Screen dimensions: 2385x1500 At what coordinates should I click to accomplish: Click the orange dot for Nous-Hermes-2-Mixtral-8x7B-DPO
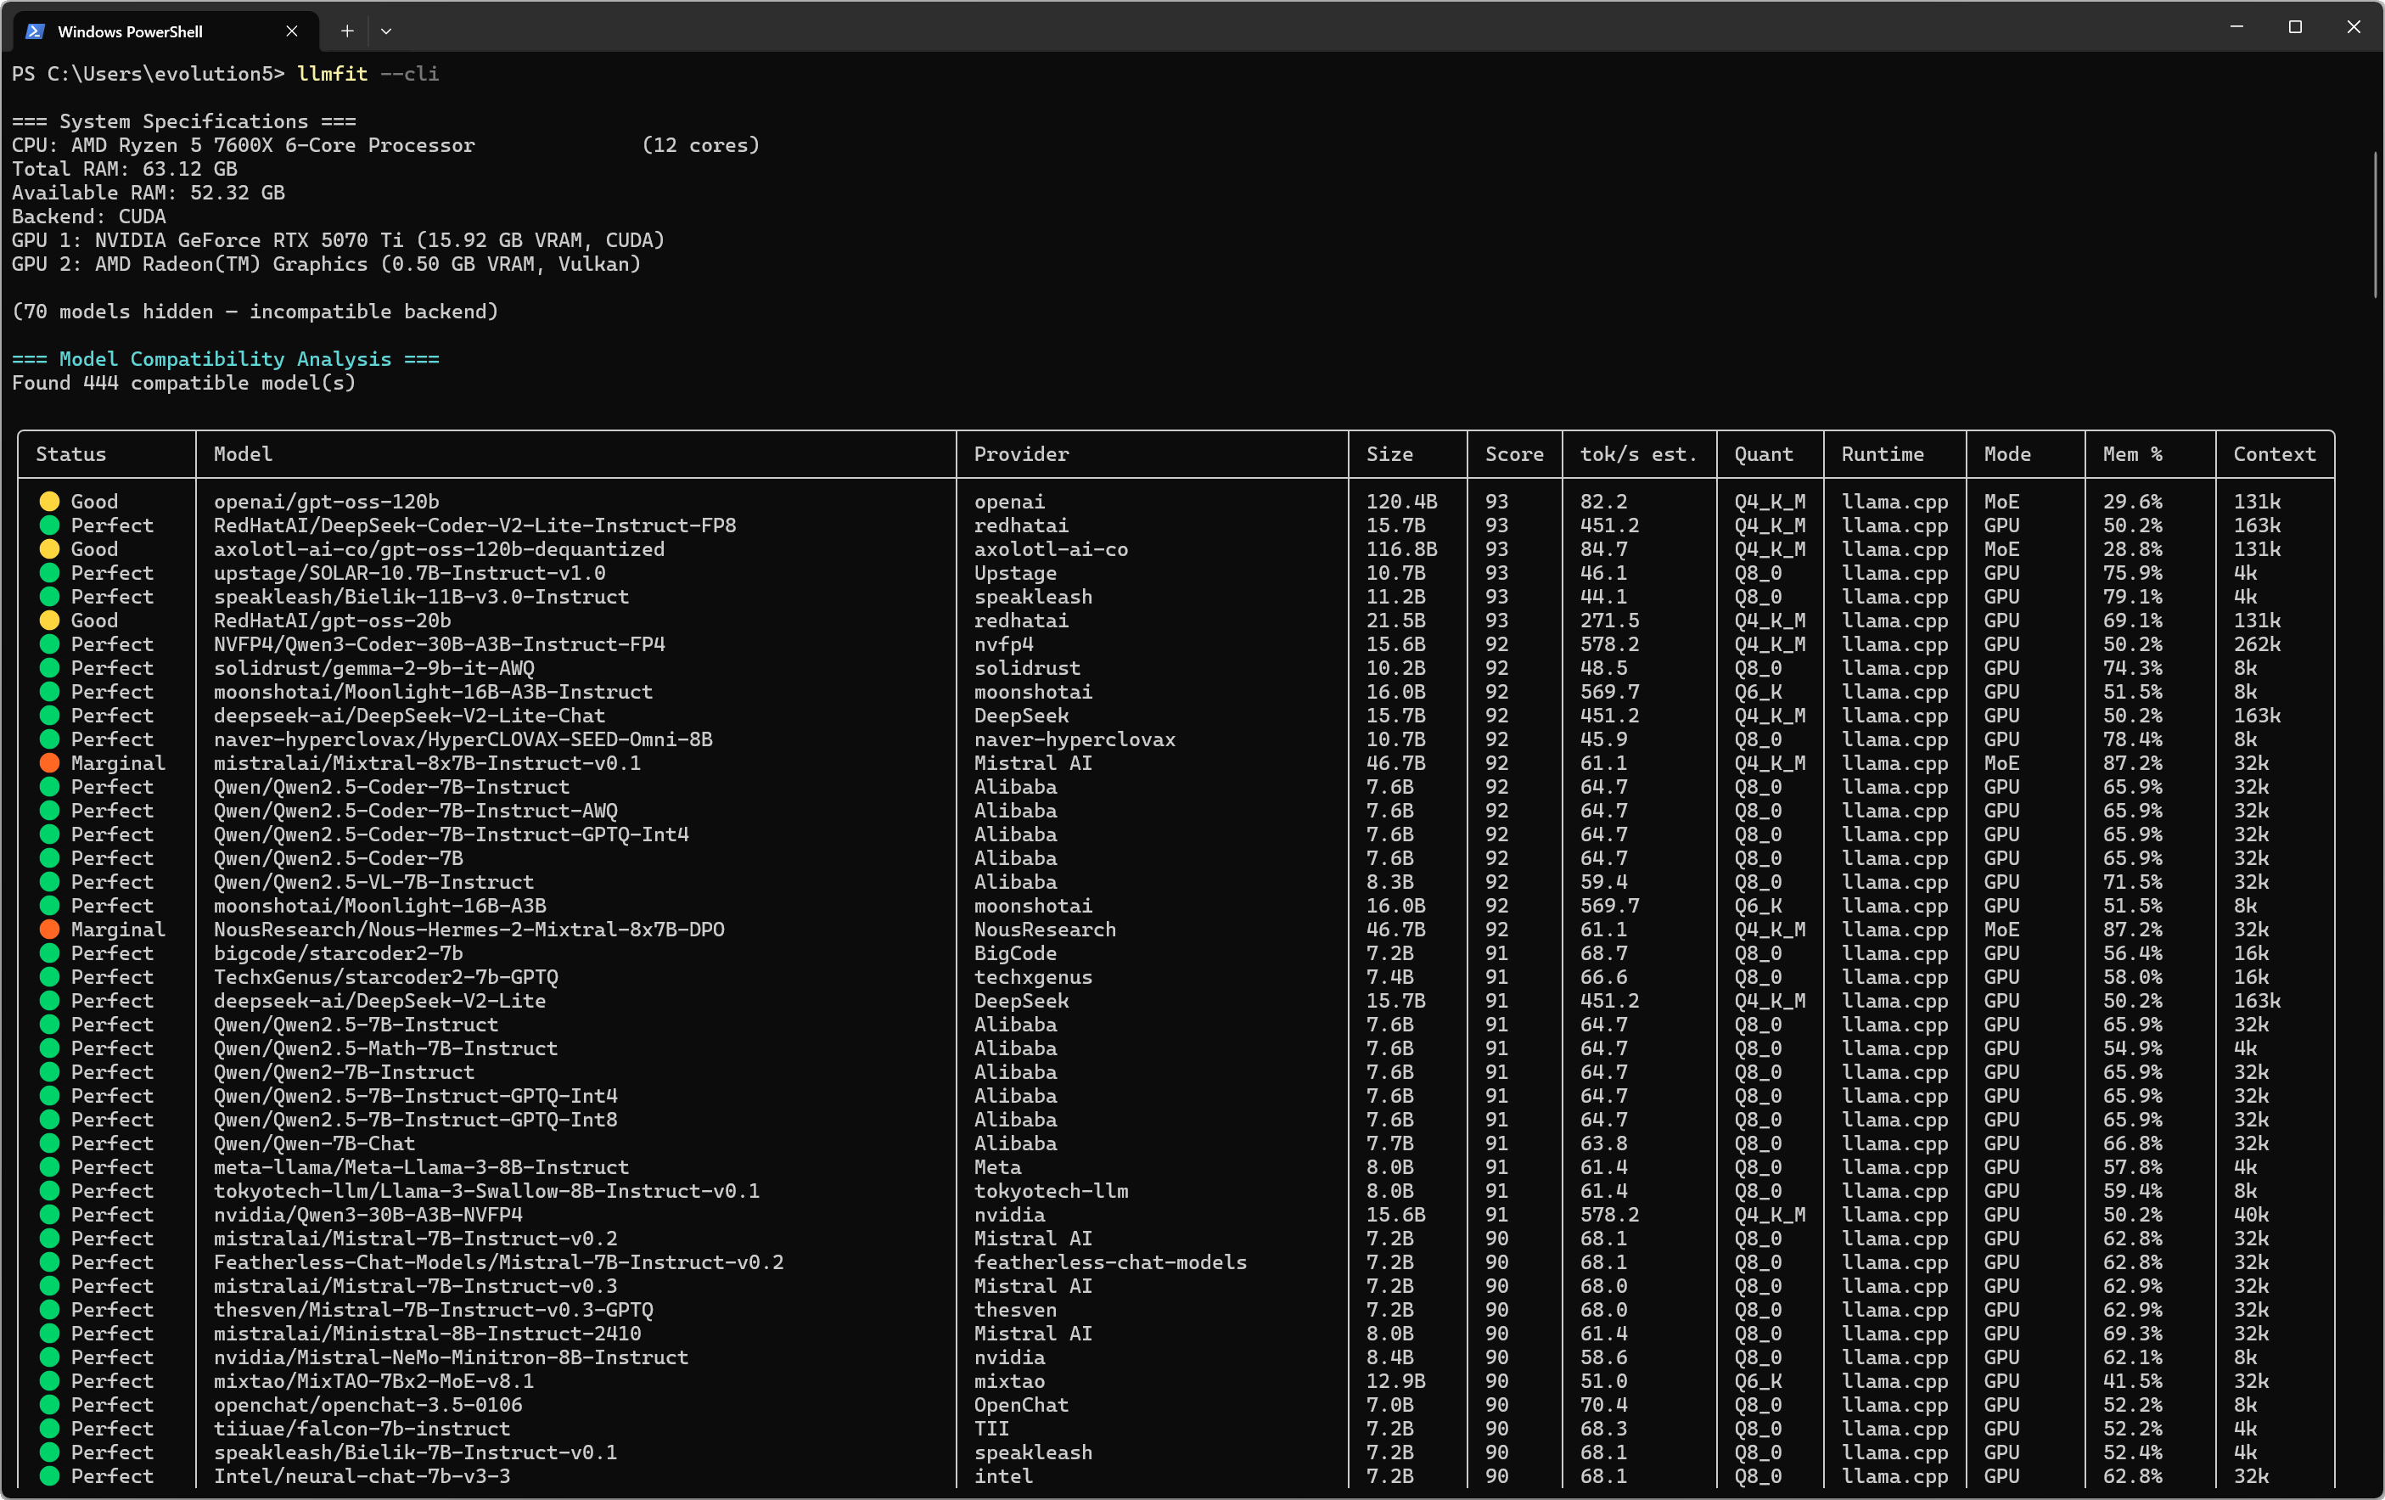pos(49,930)
